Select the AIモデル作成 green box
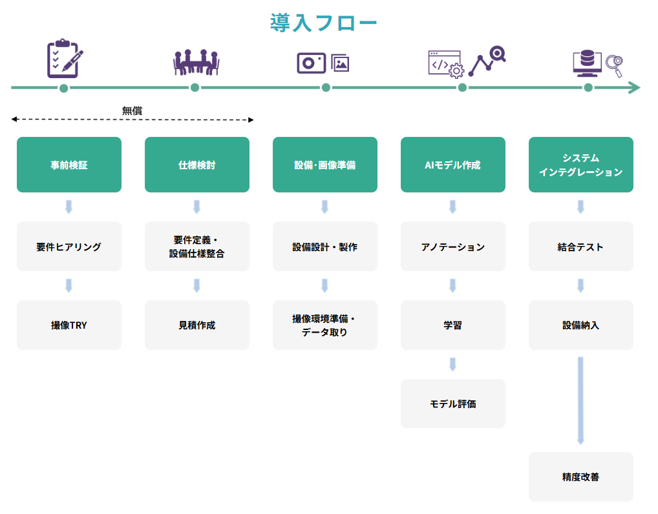 [x=453, y=165]
